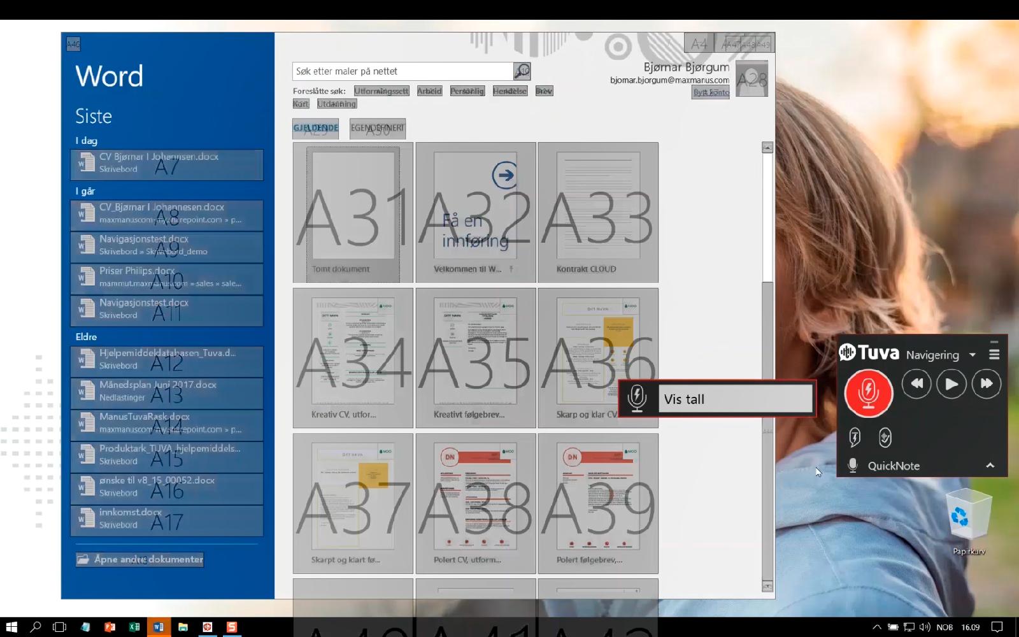Click the QuickNote microphone icon
Viewport: 1019px width, 637px height.
point(853,466)
